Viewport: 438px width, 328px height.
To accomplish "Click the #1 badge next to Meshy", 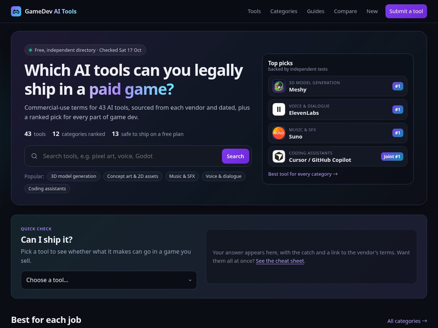I will point(398,86).
